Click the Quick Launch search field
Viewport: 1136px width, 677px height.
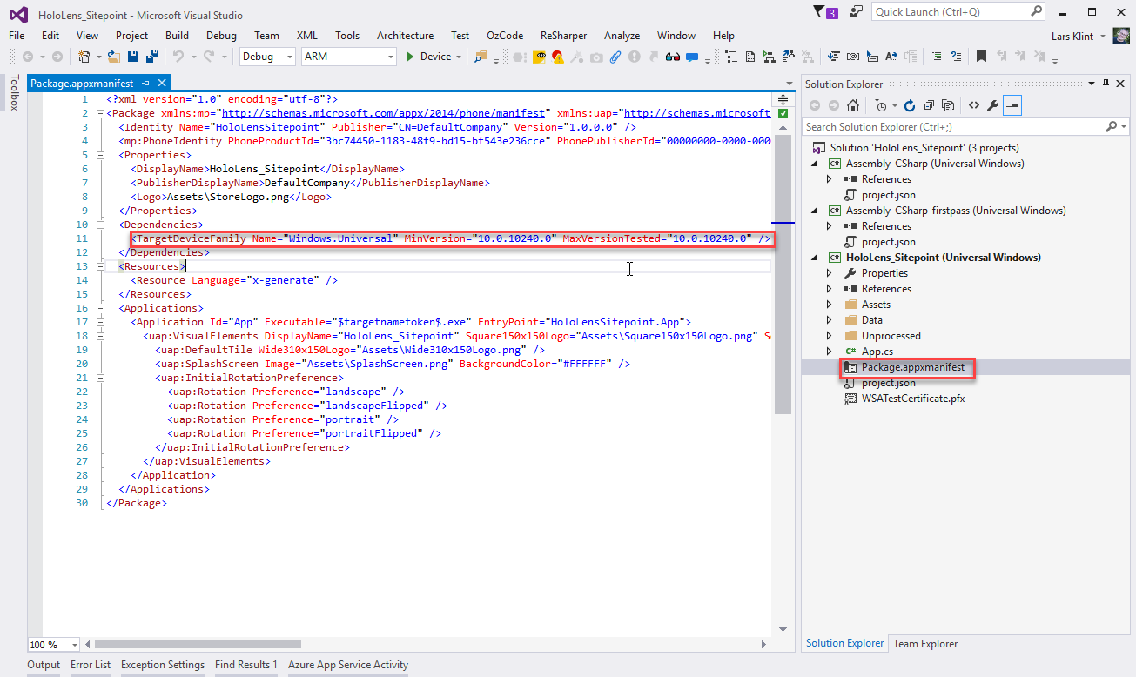click(x=958, y=12)
